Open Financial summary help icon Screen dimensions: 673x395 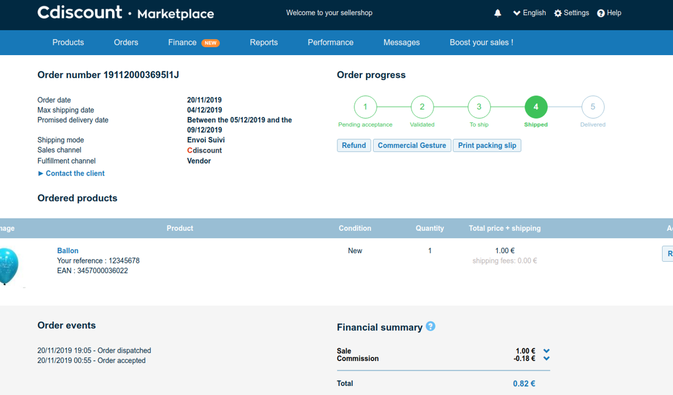pyautogui.click(x=431, y=327)
